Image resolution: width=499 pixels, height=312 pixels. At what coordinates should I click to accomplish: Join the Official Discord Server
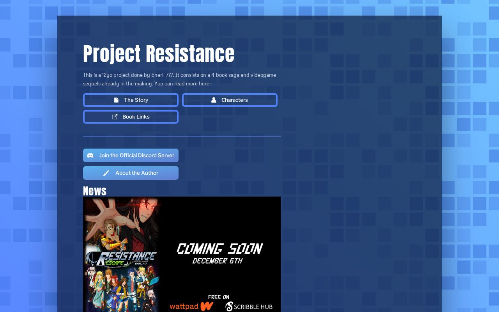pos(131,156)
